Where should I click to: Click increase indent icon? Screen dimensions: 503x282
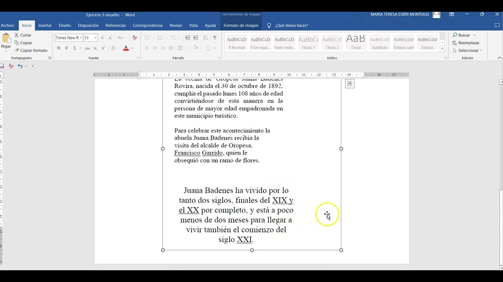point(195,38)
